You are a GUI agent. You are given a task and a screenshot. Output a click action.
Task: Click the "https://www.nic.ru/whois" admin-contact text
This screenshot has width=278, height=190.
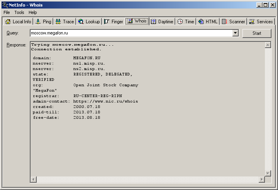(106, 101)
